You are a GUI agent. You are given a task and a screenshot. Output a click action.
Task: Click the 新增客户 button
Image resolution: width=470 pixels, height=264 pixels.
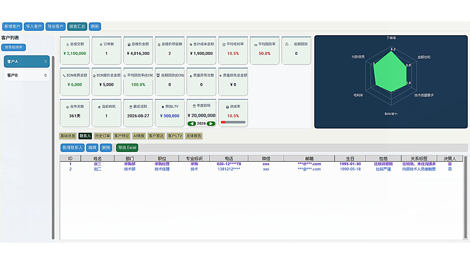[x=12, y=26]
